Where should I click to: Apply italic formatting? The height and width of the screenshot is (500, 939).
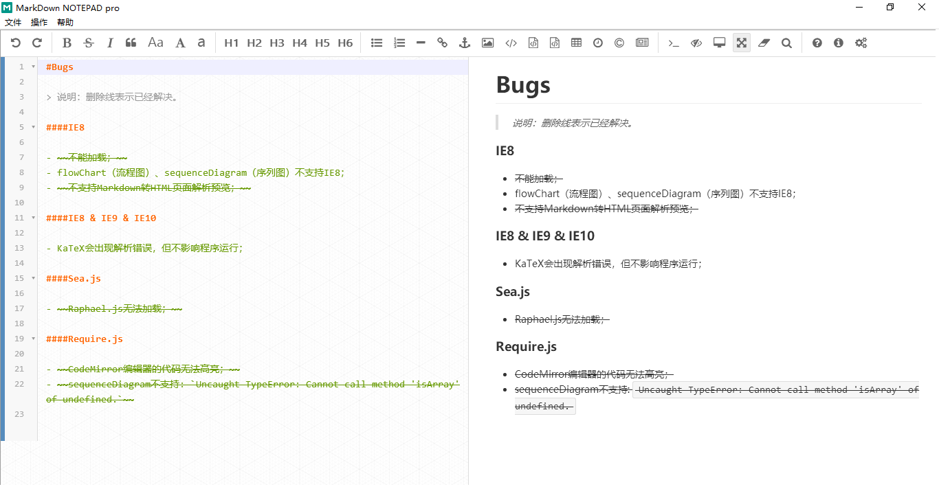coord(110,43)
